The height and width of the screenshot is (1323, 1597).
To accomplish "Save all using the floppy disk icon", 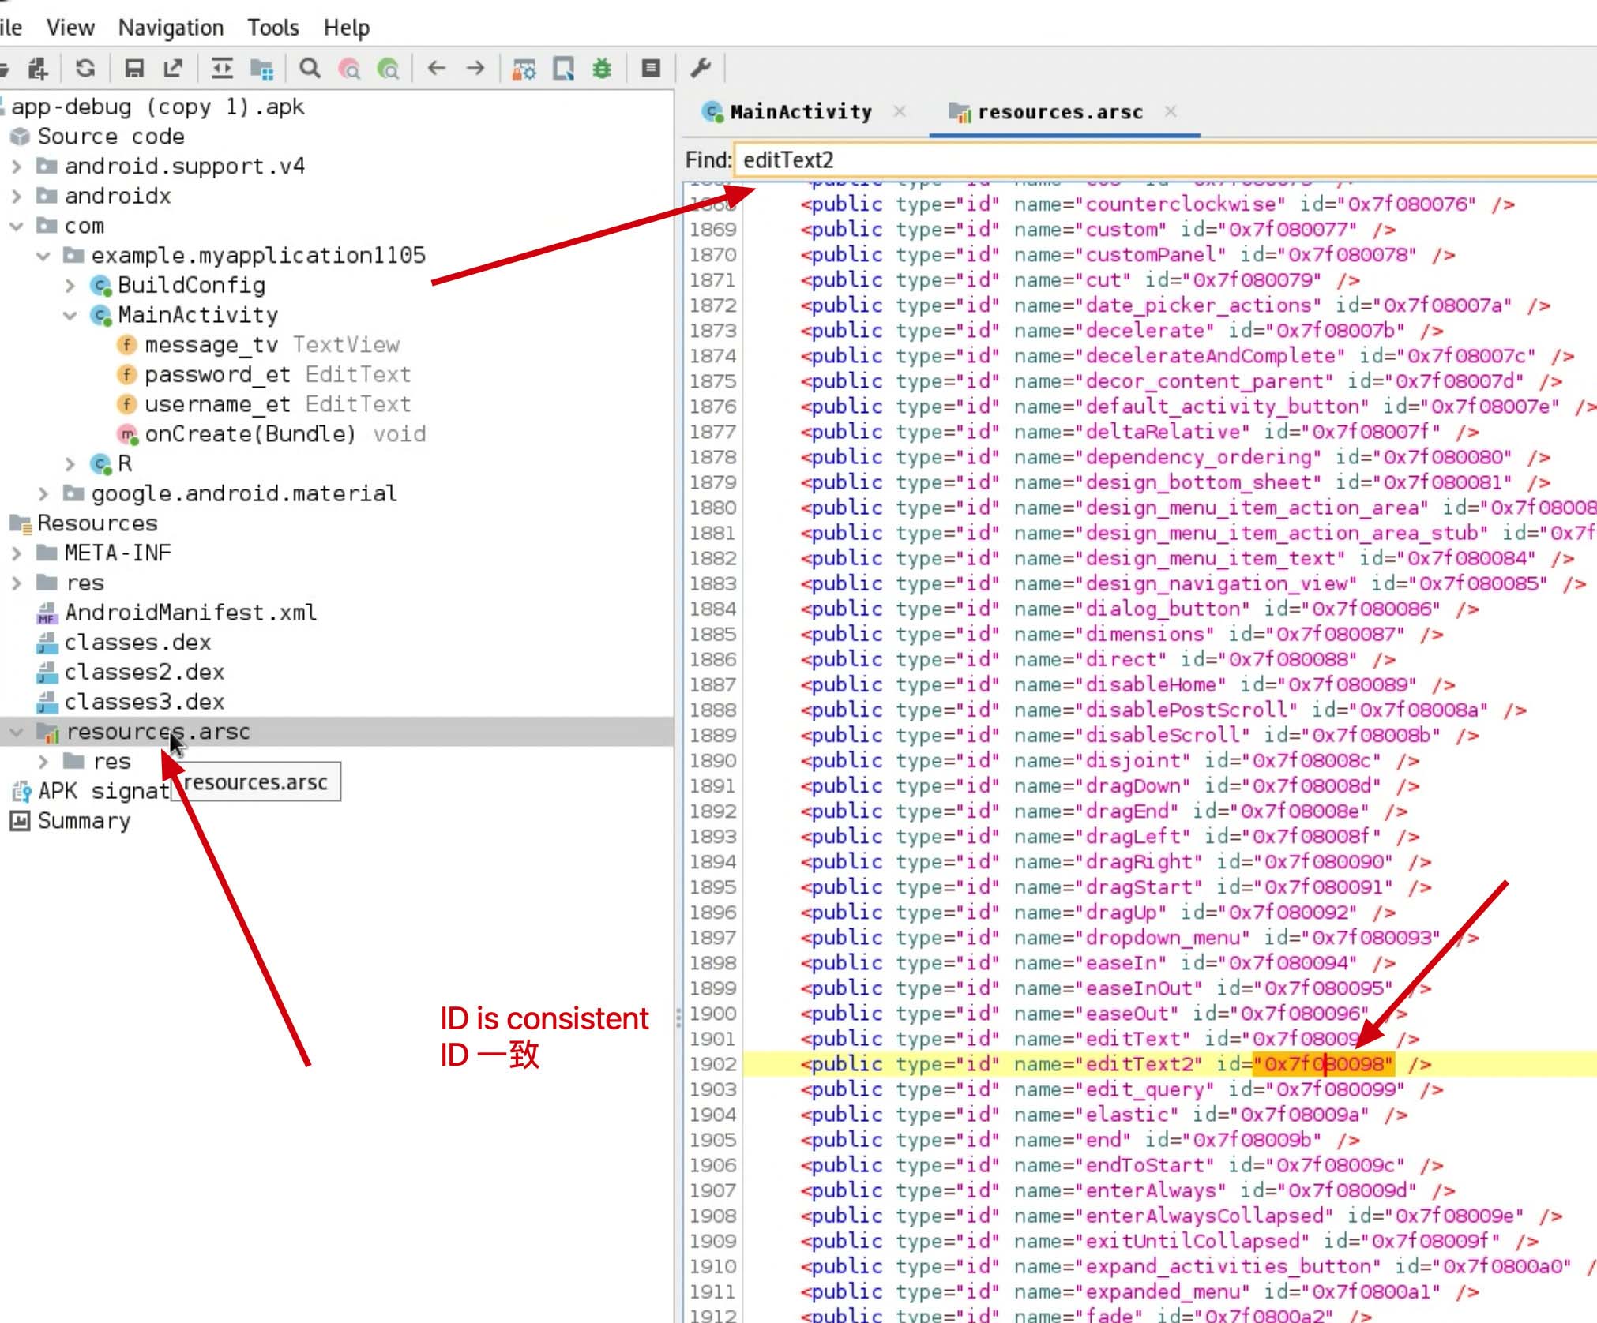I will pos(134,69).
